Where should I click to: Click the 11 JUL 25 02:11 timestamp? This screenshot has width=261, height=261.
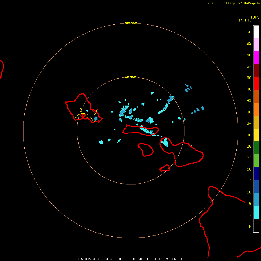pyautogui.click(x=166, y=259)
